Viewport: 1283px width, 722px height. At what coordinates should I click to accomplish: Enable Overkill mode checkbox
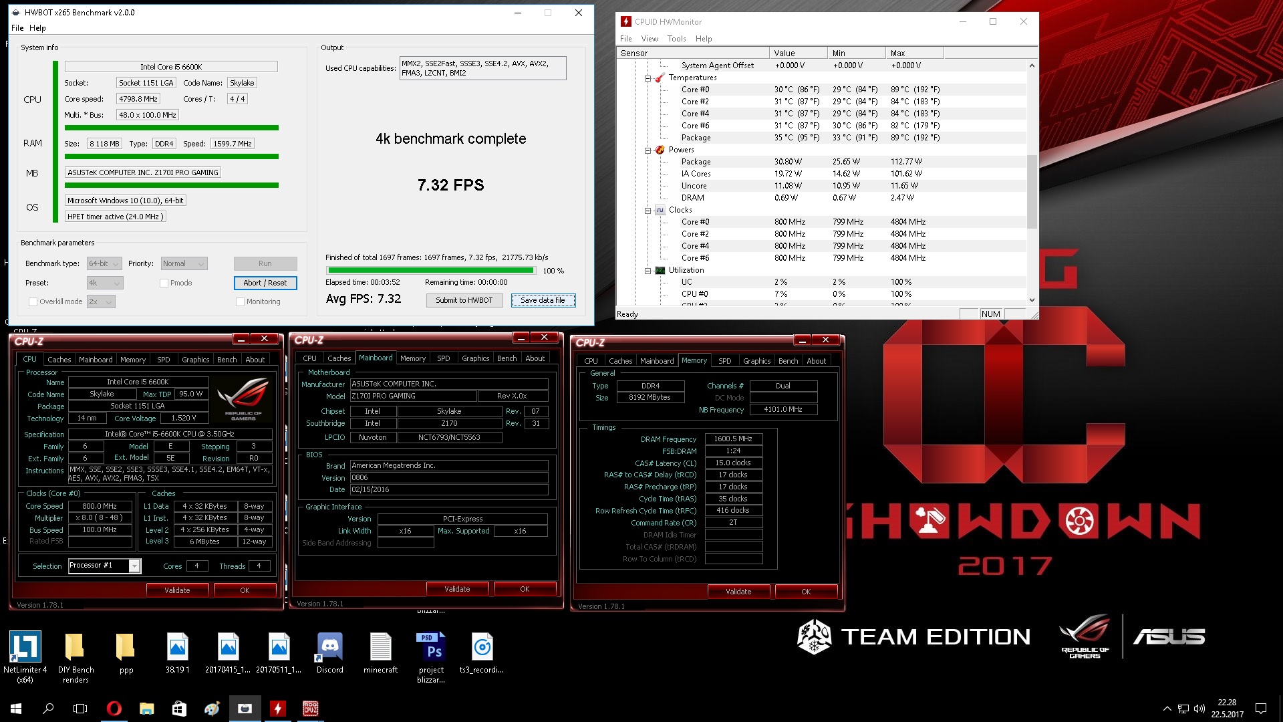point(33,302)
